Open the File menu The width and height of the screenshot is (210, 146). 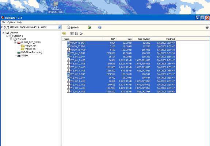coord(3,23)
